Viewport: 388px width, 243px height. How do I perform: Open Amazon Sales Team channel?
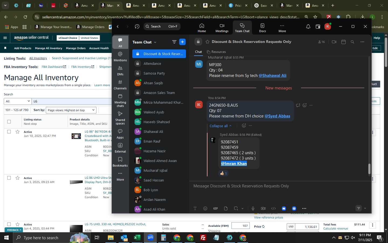[x=159, y=93]
